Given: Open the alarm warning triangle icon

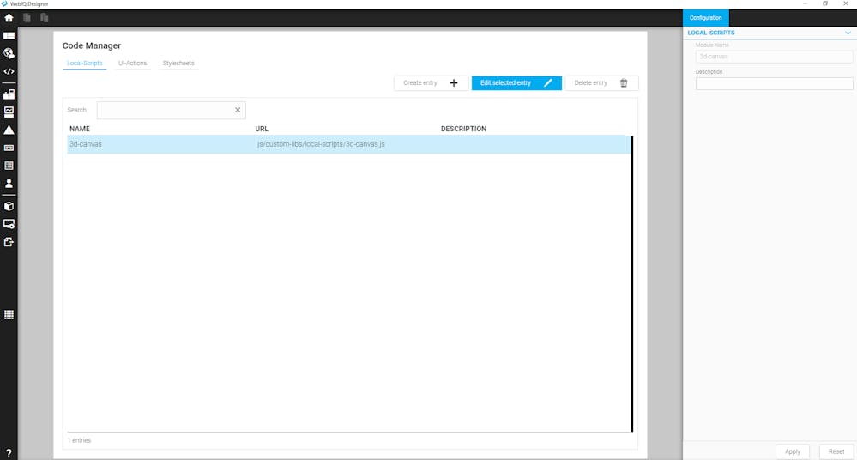Looking at the screenshot, I should pos(9,130).
